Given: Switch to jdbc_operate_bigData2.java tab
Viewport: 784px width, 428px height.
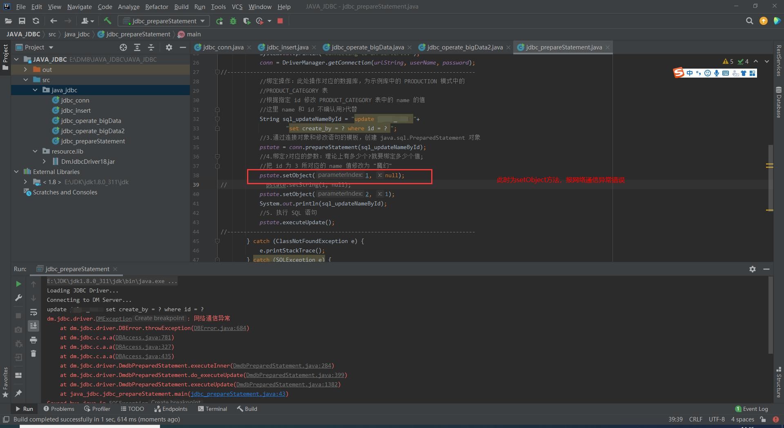Looking at the screenshot, I should (x=465, y=47).
